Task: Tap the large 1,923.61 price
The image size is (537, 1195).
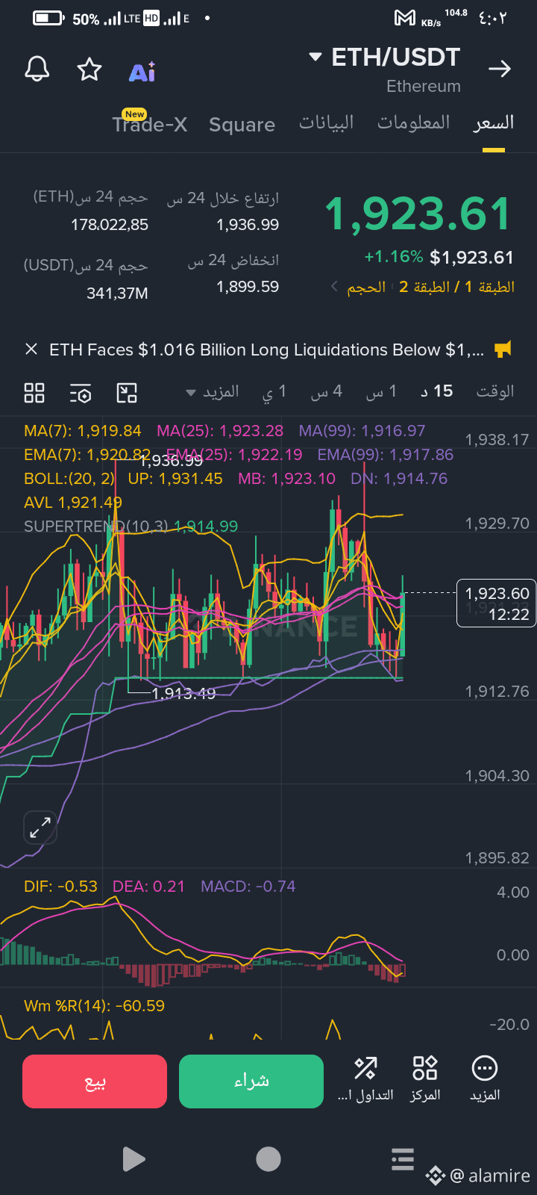Action: [418, 214]
